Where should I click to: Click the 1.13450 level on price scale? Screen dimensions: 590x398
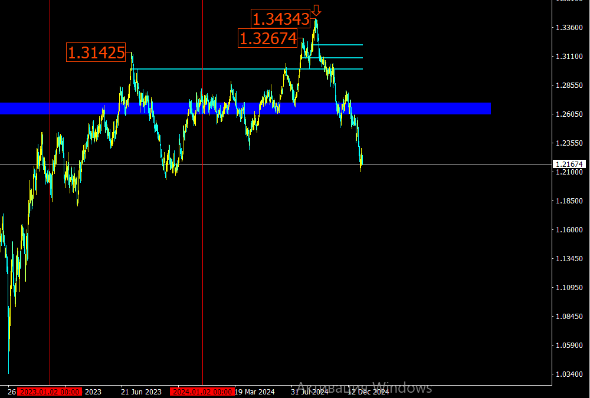569,258
